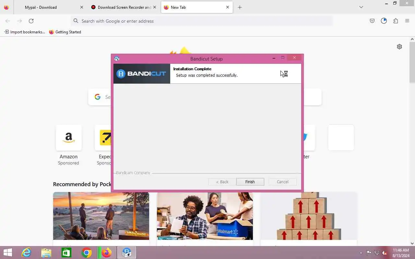This screenshot has width=415, height=259.
Task: Open the Firefox account icon
Action: click(x=384, y=21)
